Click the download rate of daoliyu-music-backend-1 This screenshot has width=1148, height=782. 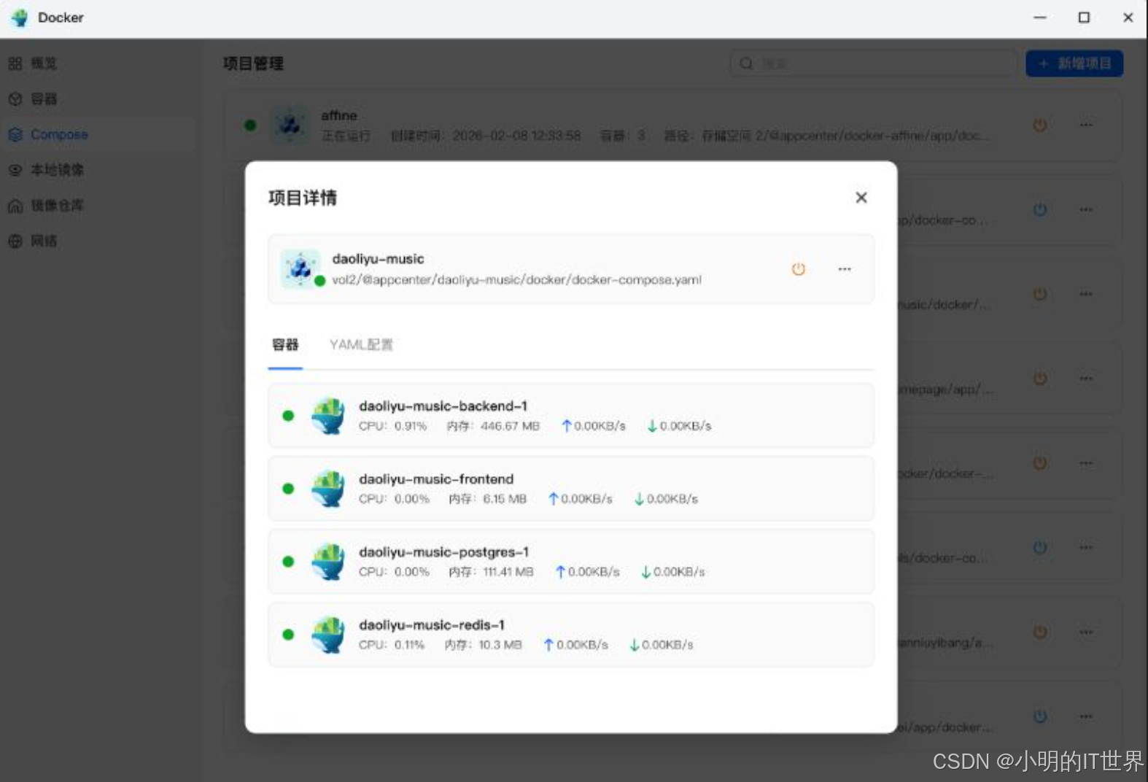click(x=679, y=426)
